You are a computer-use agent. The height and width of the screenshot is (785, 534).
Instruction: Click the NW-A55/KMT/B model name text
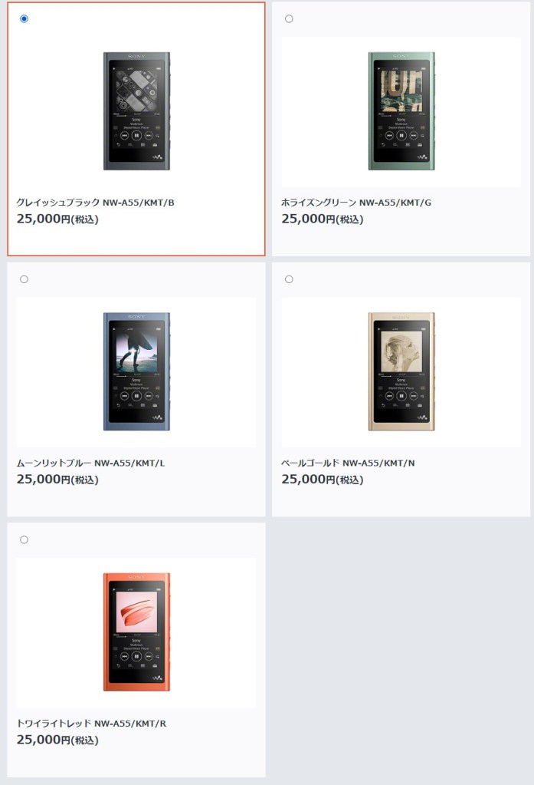[139, 203]
